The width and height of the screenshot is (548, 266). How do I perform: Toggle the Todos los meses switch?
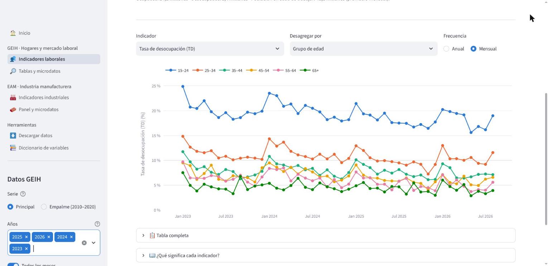click(x=13, y=265)
